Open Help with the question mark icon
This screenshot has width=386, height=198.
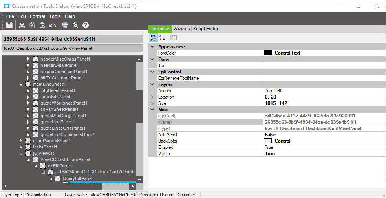86,26
